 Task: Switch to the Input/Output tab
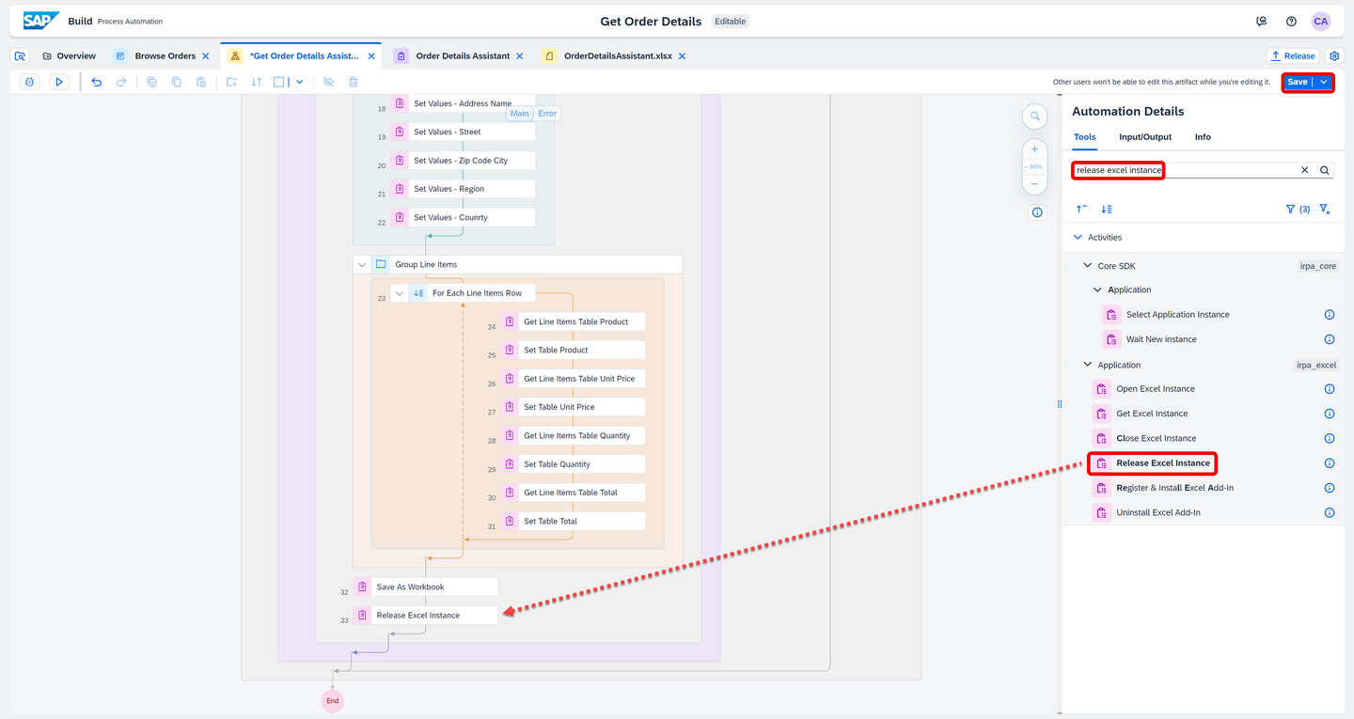point(1145,137)
